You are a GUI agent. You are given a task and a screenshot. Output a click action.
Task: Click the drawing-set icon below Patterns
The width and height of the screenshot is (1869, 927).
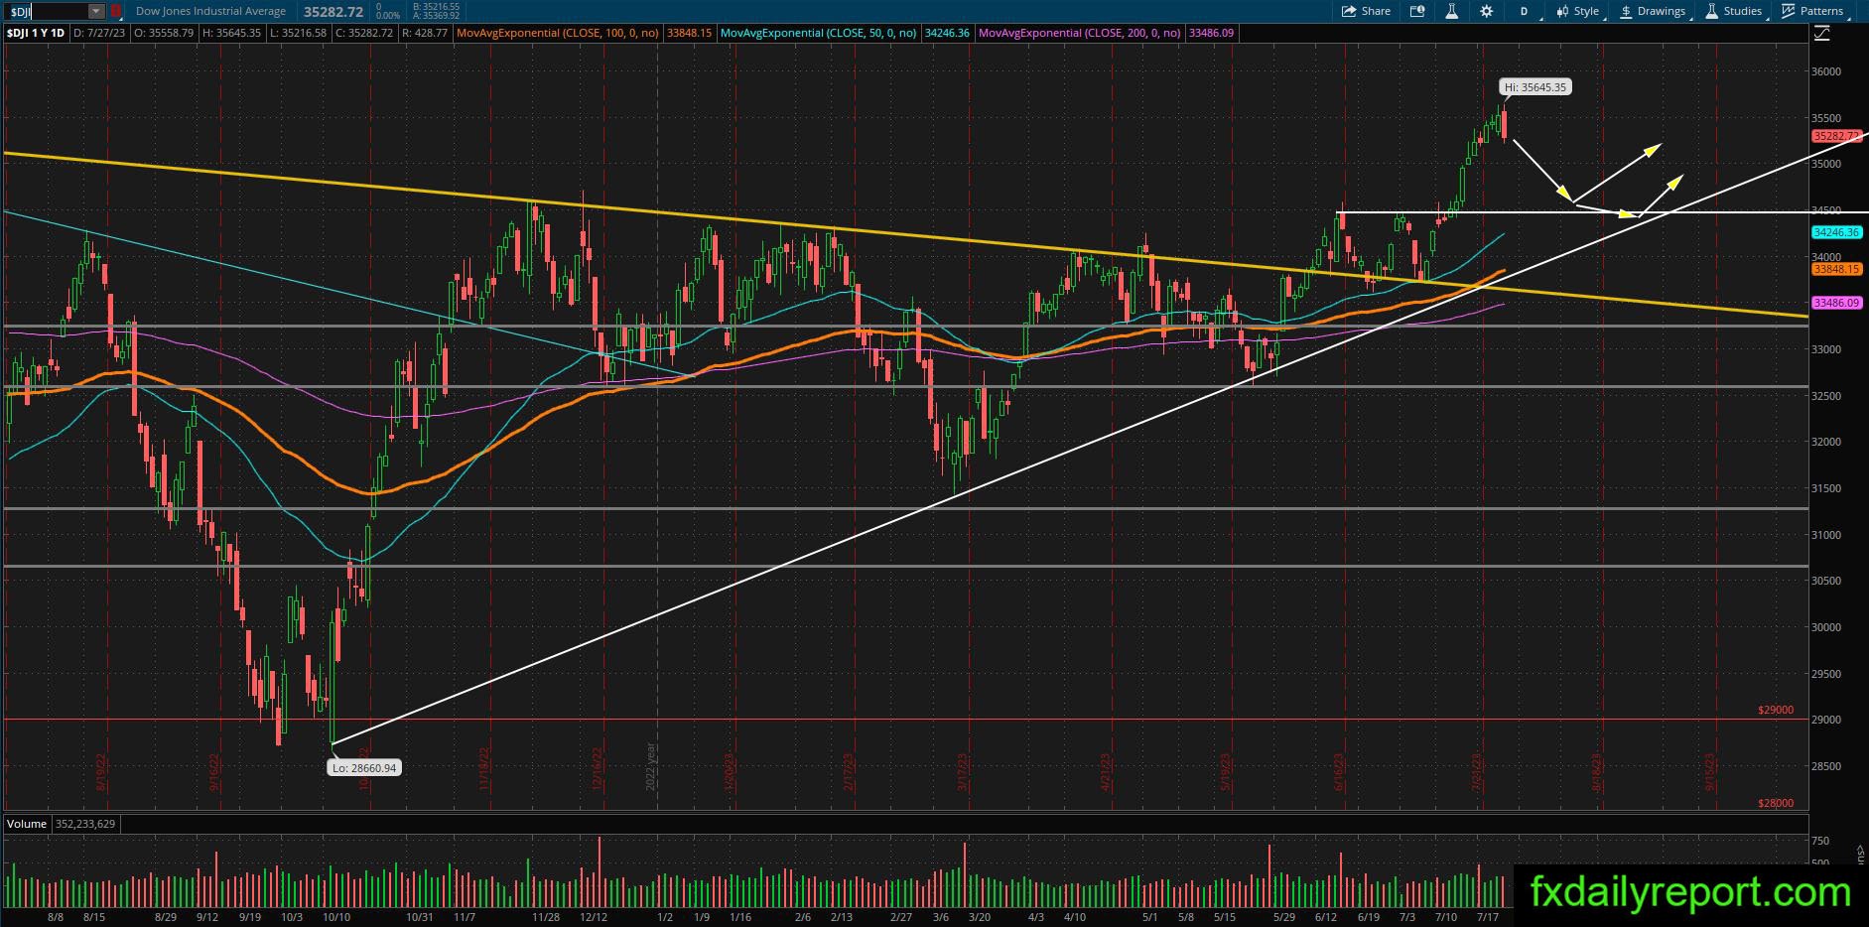1821,33
